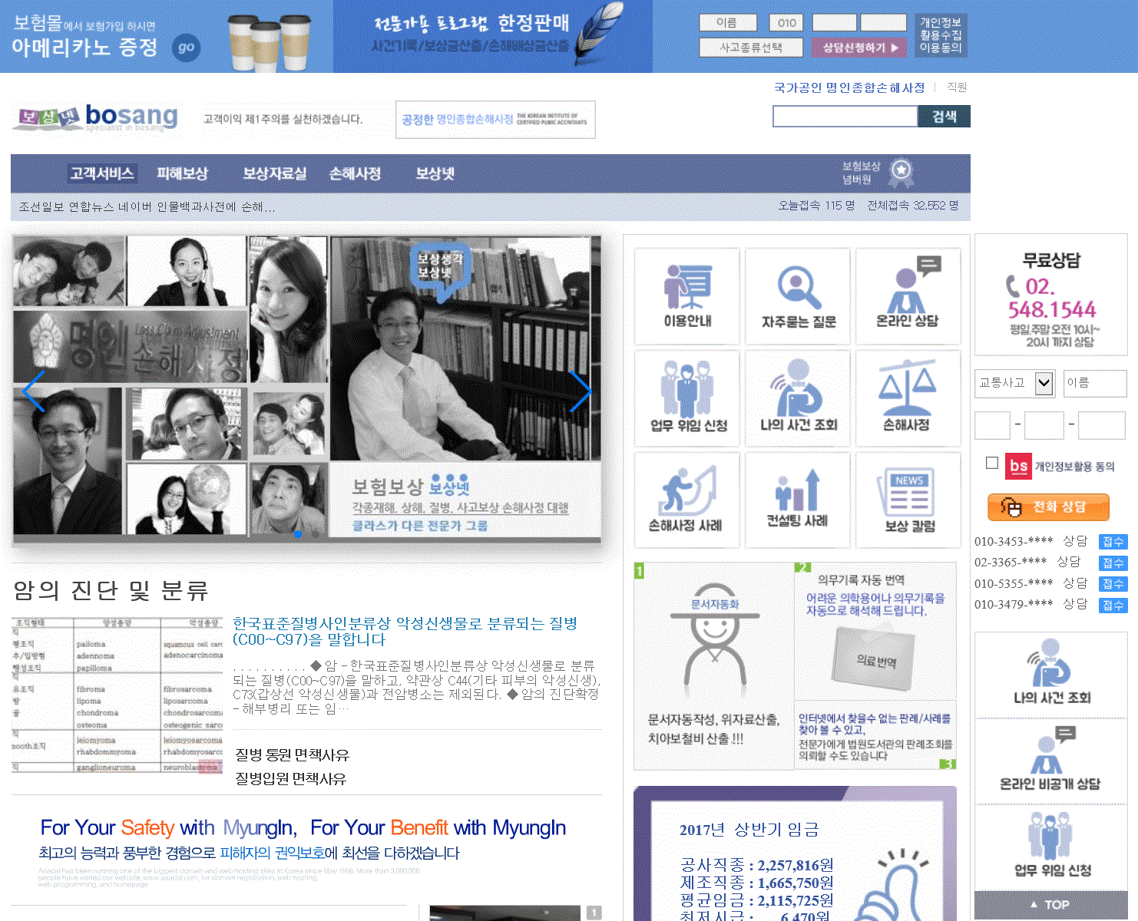Select 보상자료실 in the navigation bar

(x=274, y=173)
